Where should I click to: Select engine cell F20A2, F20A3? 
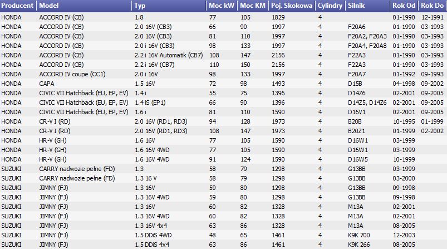point(367,36)
